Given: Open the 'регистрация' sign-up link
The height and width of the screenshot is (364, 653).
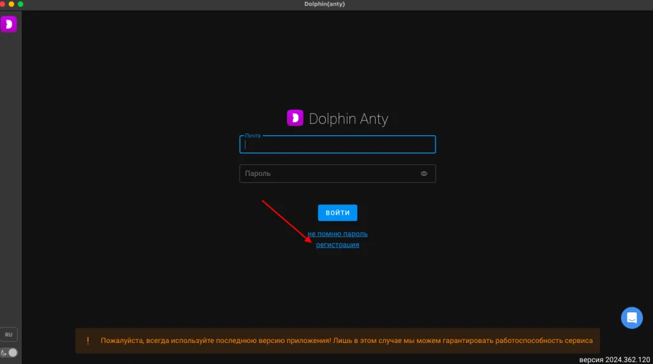Looking at the screenshot, I should click(x=337, y=244).
